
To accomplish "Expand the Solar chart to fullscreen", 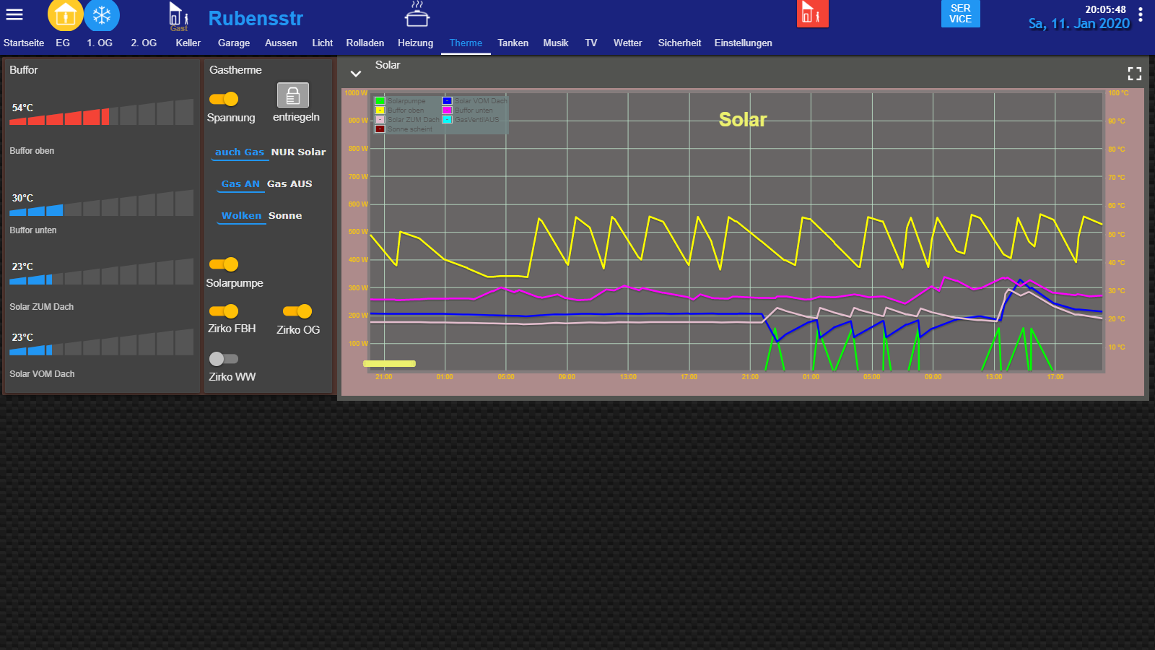I will coord(1135,74).
